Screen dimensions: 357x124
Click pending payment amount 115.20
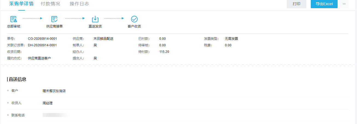point(164,52)
